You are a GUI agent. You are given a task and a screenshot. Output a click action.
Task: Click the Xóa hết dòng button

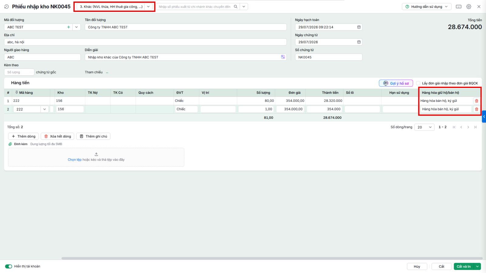[x=57, y=136]
